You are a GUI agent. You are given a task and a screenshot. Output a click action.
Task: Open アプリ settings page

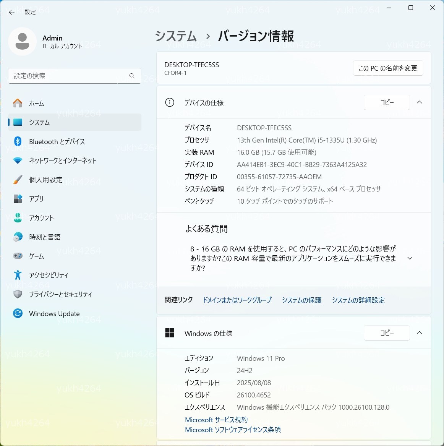click(75, 199)
